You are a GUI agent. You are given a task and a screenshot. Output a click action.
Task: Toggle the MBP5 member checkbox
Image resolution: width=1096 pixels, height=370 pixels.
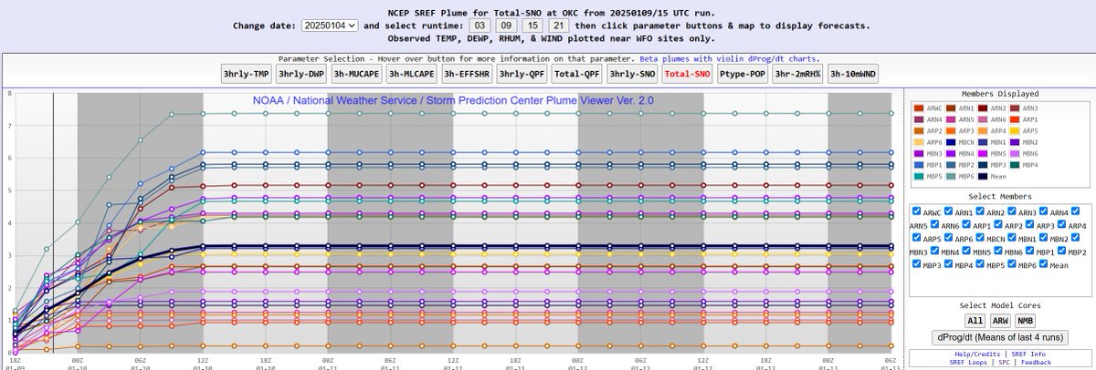click(x=979, y=264)
